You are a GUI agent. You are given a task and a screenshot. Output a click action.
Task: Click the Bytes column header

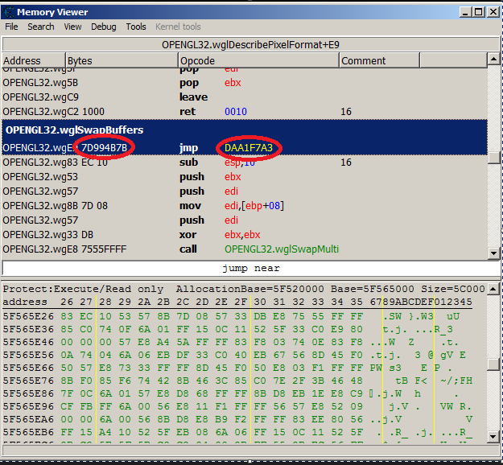121,60
